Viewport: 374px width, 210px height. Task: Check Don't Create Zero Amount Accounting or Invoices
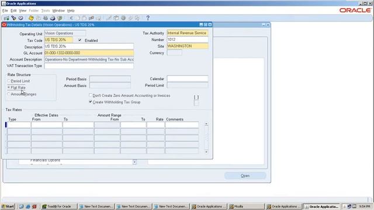[x=91, y=95]
